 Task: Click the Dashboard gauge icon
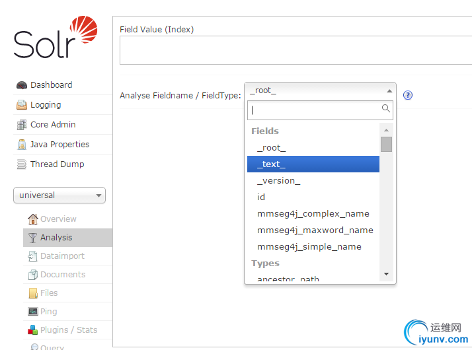point(22,85)
